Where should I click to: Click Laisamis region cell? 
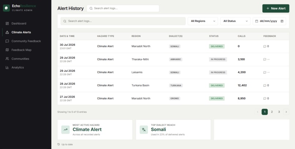coord(137,72)
